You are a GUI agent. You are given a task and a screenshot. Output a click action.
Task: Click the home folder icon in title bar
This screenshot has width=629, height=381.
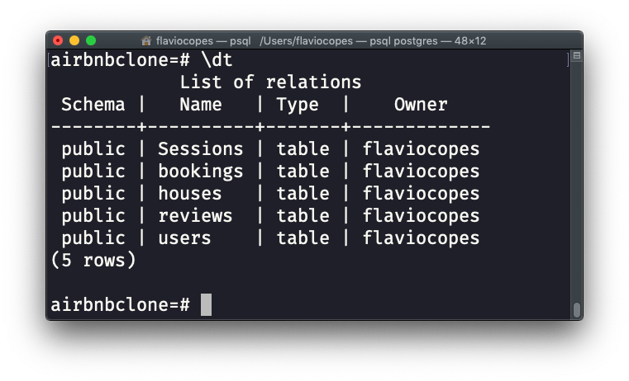pos(146,40)
